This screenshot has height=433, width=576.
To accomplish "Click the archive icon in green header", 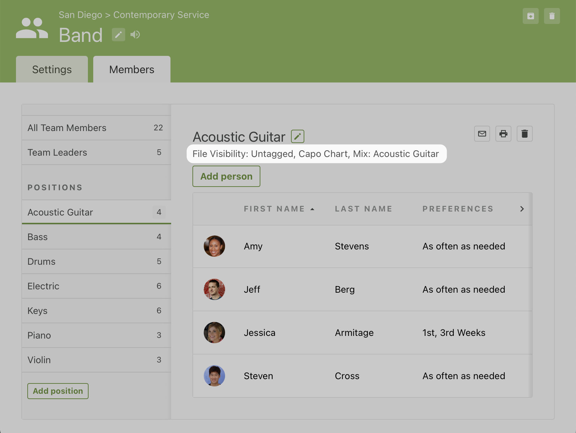I will [530, 16].
